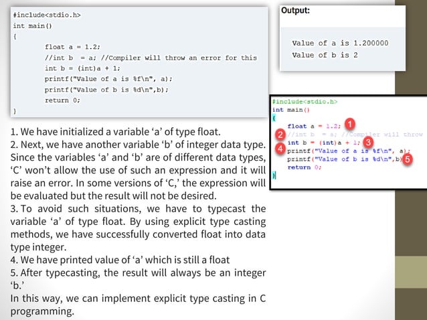Select "int b = (int)a + 1;" in gray code block
427x320 pixels.
pyautogui.click(x=82, y=68)
